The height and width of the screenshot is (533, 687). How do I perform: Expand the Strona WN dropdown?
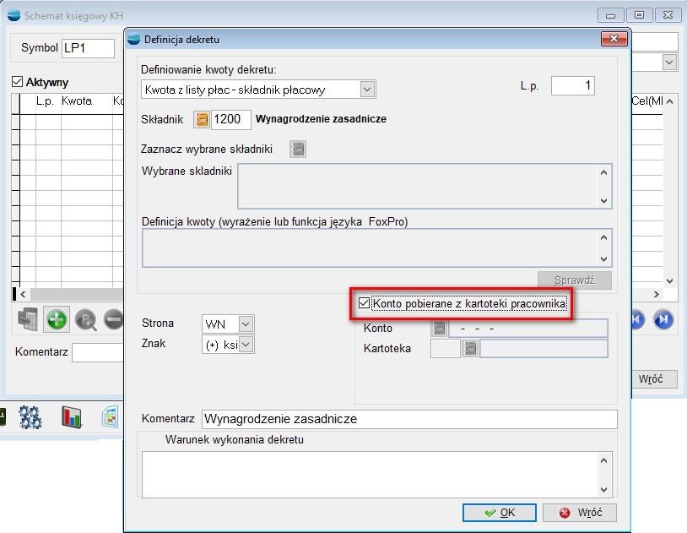pos(246,324)
